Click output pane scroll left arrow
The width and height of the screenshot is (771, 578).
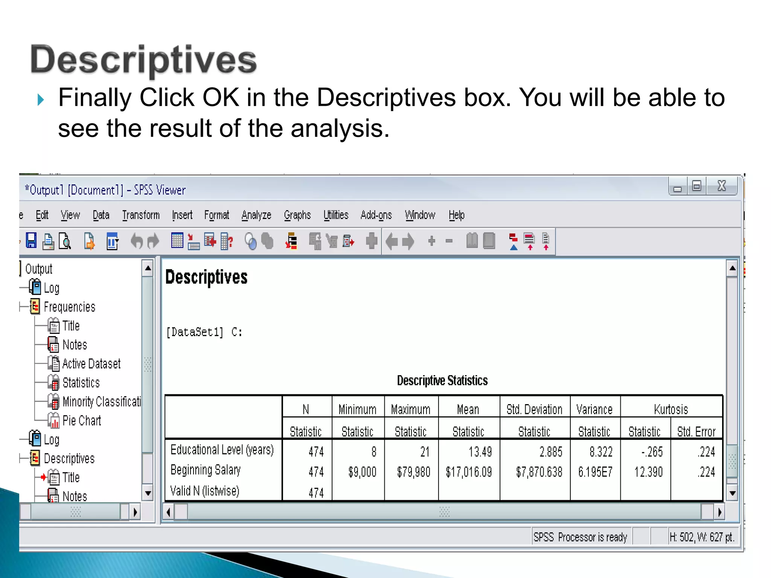[168, 512]
